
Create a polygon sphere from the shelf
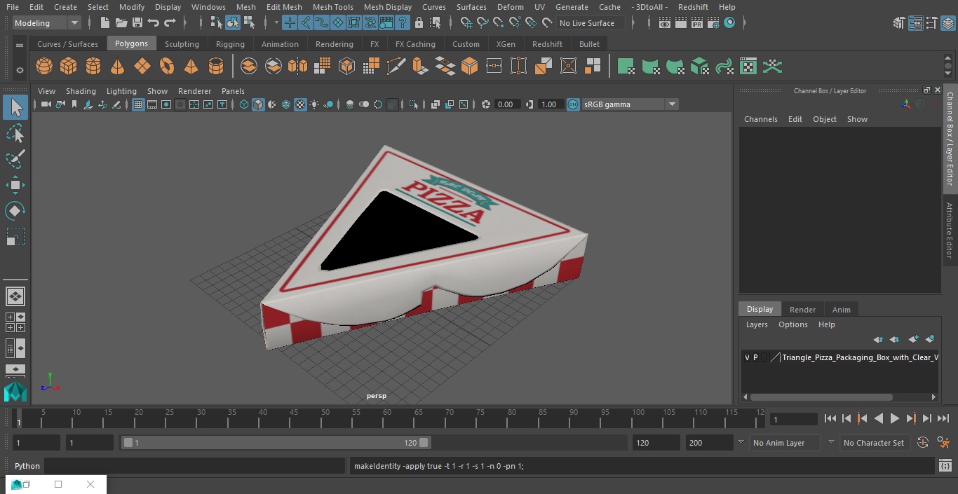point(44,67)
